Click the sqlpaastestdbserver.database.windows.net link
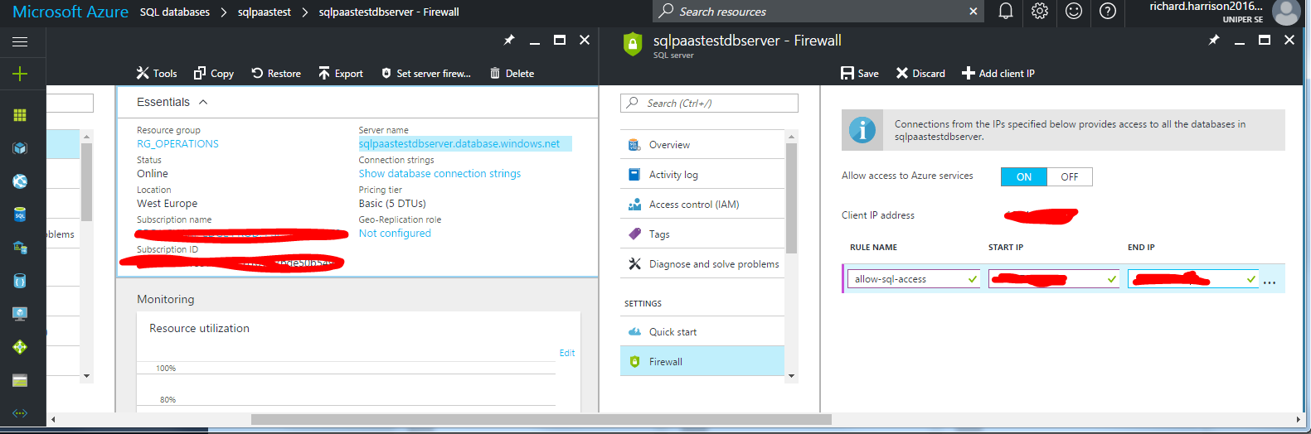This screenshot has height=434, width=1311. (x=459, y=144)
